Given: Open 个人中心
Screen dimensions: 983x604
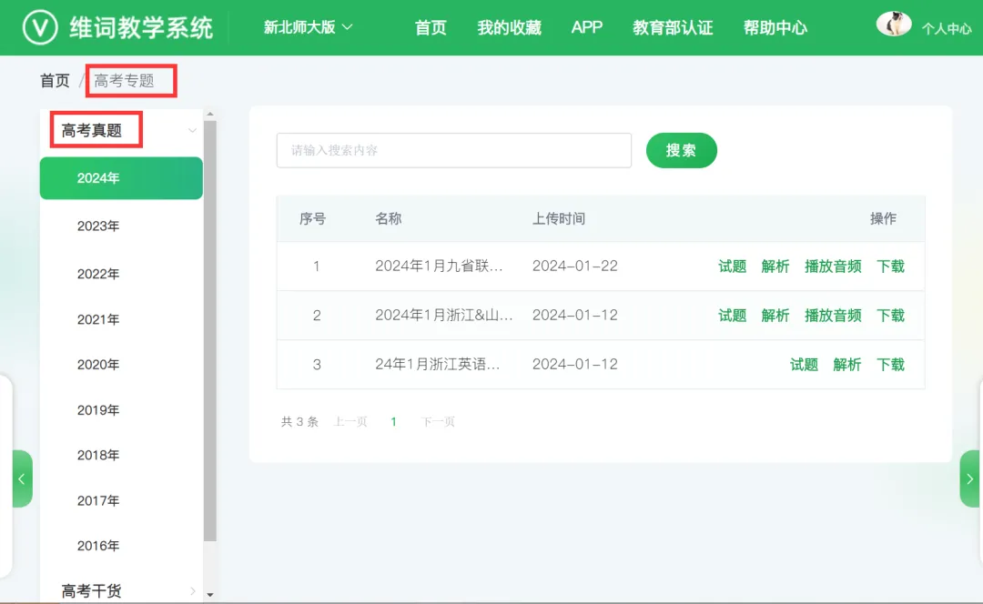Looking at the screenshot, I should pos(946,29).
